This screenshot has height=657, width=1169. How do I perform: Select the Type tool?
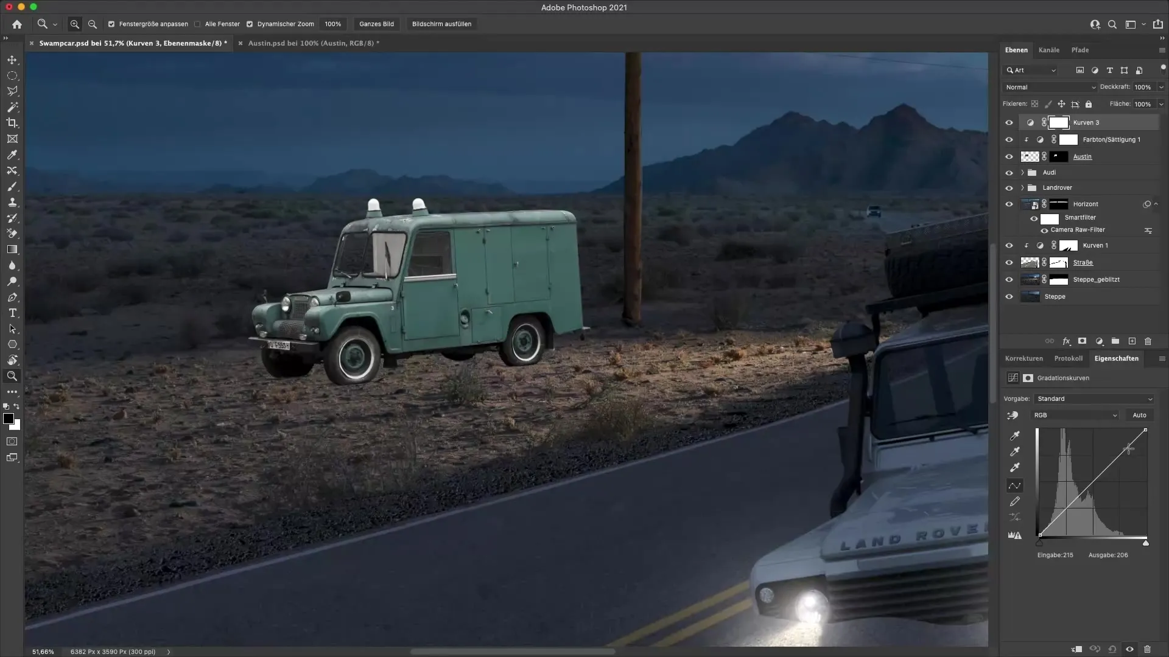coord(12,313)
